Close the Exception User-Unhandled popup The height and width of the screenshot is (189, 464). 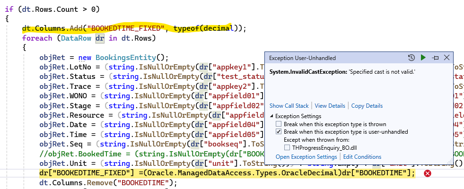[x=447, y=58]
